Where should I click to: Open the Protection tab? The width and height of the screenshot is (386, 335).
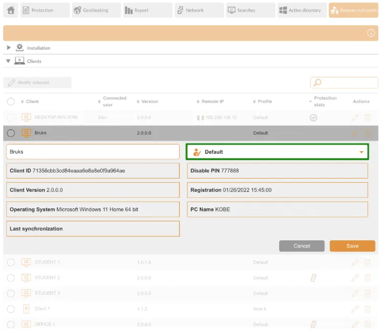click(45, 10)
